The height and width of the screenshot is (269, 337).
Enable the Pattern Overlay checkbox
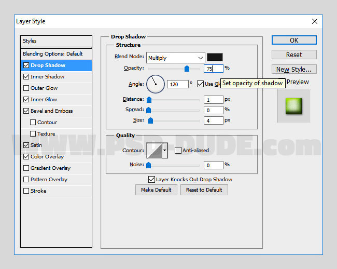pyautogui.click(x=26, y=179)
